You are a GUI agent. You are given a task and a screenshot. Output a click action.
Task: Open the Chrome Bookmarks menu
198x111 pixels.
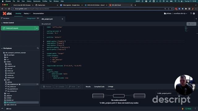click(x=37, y=1)
